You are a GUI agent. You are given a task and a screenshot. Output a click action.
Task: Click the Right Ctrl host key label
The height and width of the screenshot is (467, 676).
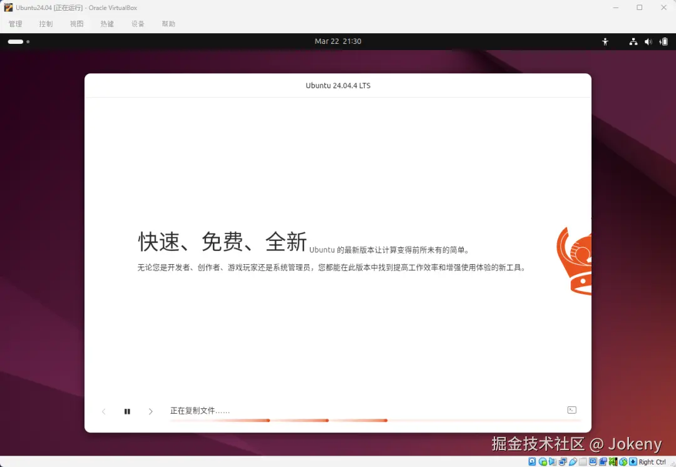(652, 462)
